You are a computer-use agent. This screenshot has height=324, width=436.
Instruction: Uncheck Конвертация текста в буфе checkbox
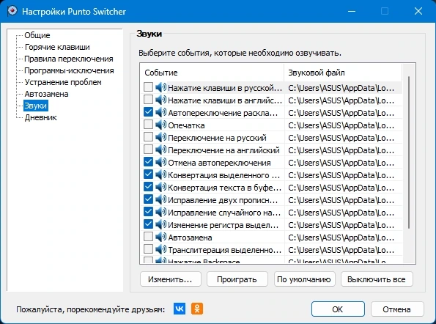click(x=148, y=187)
